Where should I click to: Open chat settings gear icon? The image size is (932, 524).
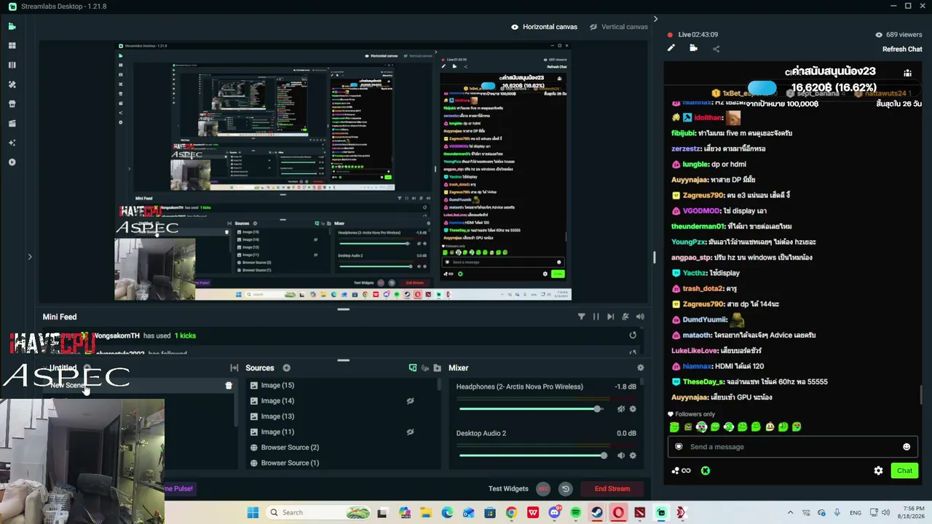(878, 471)
